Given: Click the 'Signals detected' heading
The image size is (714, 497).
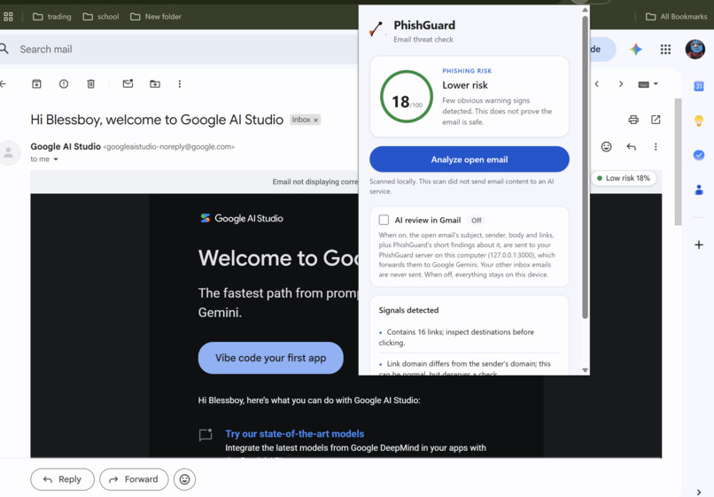Looking at the screenshot, I should point(408,310).
